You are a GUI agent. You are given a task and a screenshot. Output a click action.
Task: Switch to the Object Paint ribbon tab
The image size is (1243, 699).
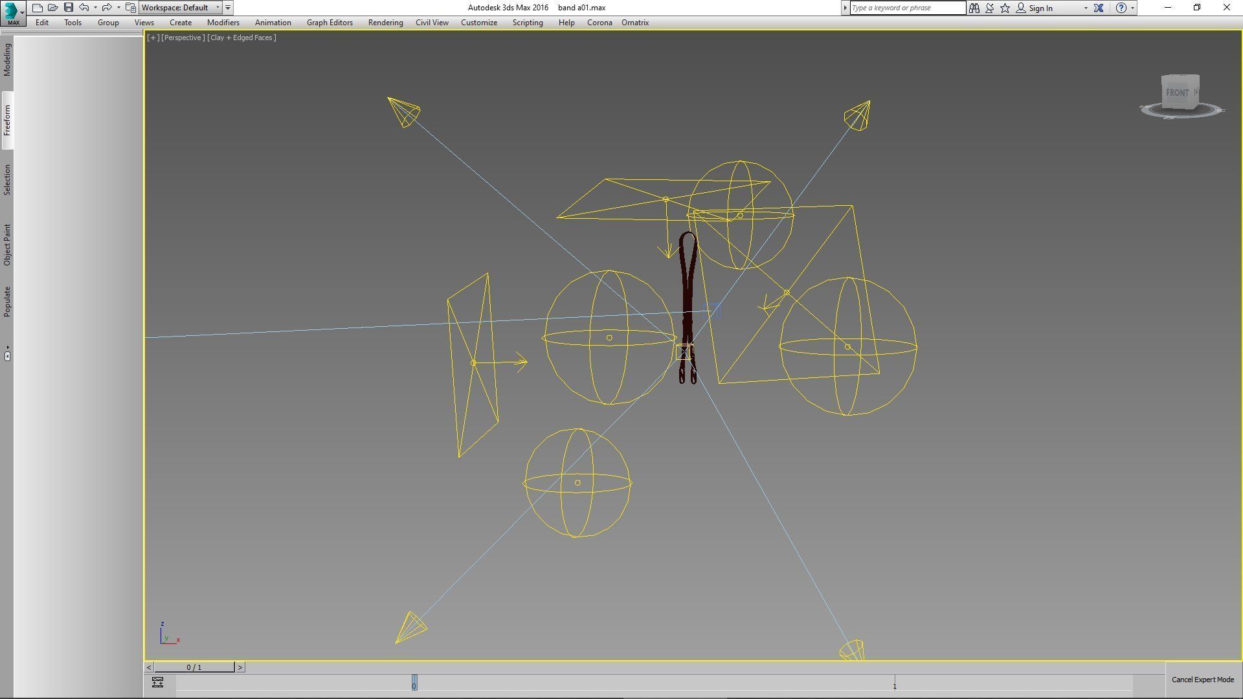click(7, 245)
